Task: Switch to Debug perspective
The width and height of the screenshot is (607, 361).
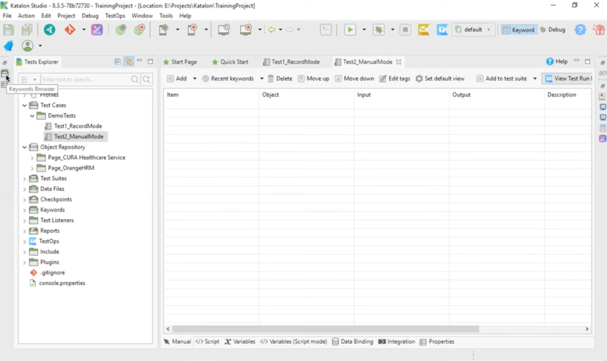Action: tap(552, 30)
